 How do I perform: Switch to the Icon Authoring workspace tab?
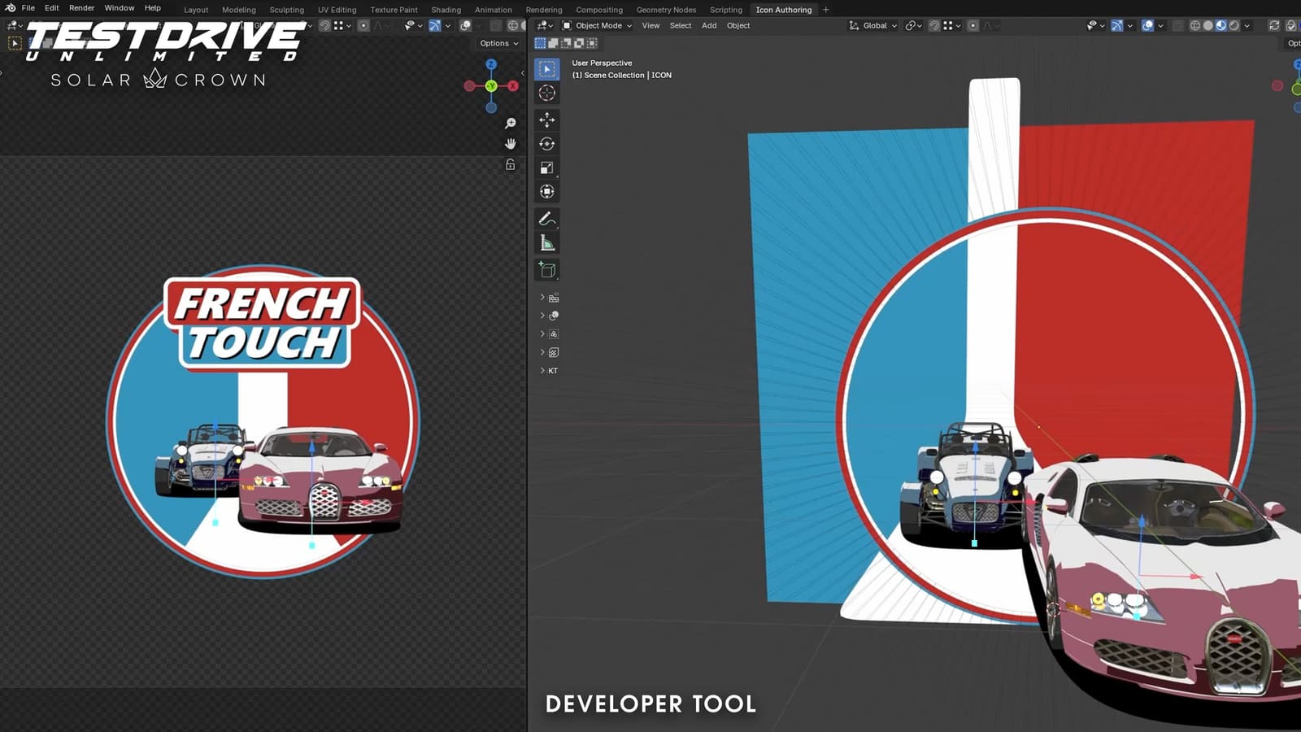(x=784, y=10)
